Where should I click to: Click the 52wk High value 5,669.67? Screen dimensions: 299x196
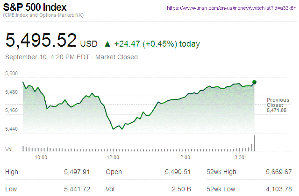(x=278, y=172)
